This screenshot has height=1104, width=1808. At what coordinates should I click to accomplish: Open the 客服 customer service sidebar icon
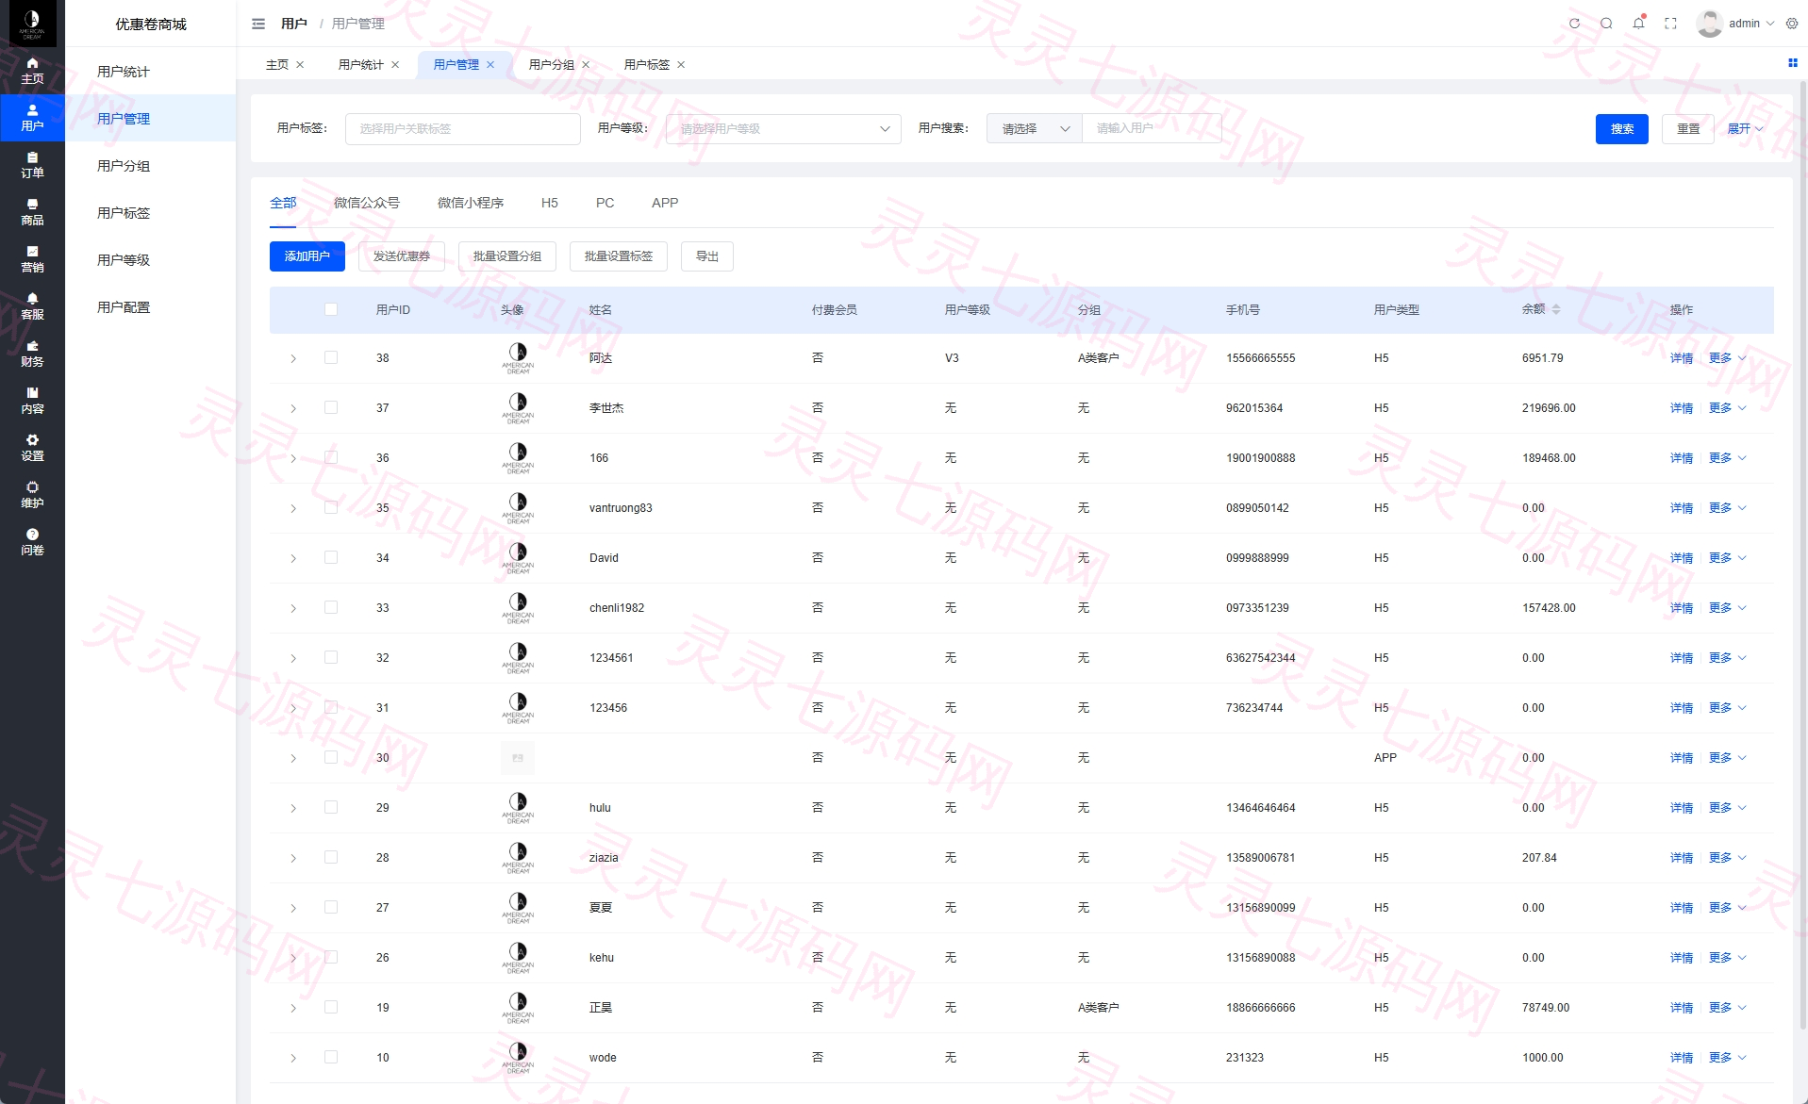32,306
